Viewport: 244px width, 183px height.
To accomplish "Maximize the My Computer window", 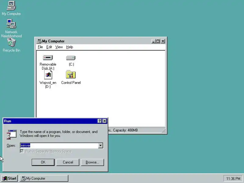I will point(158,41).
